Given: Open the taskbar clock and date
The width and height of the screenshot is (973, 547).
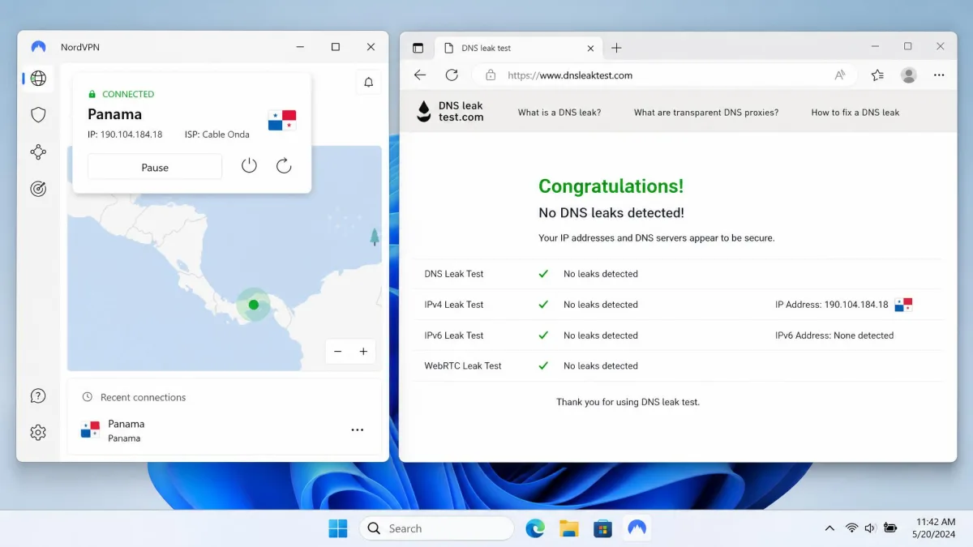Looking at the screenshot, I should click(x=936, y=528).
